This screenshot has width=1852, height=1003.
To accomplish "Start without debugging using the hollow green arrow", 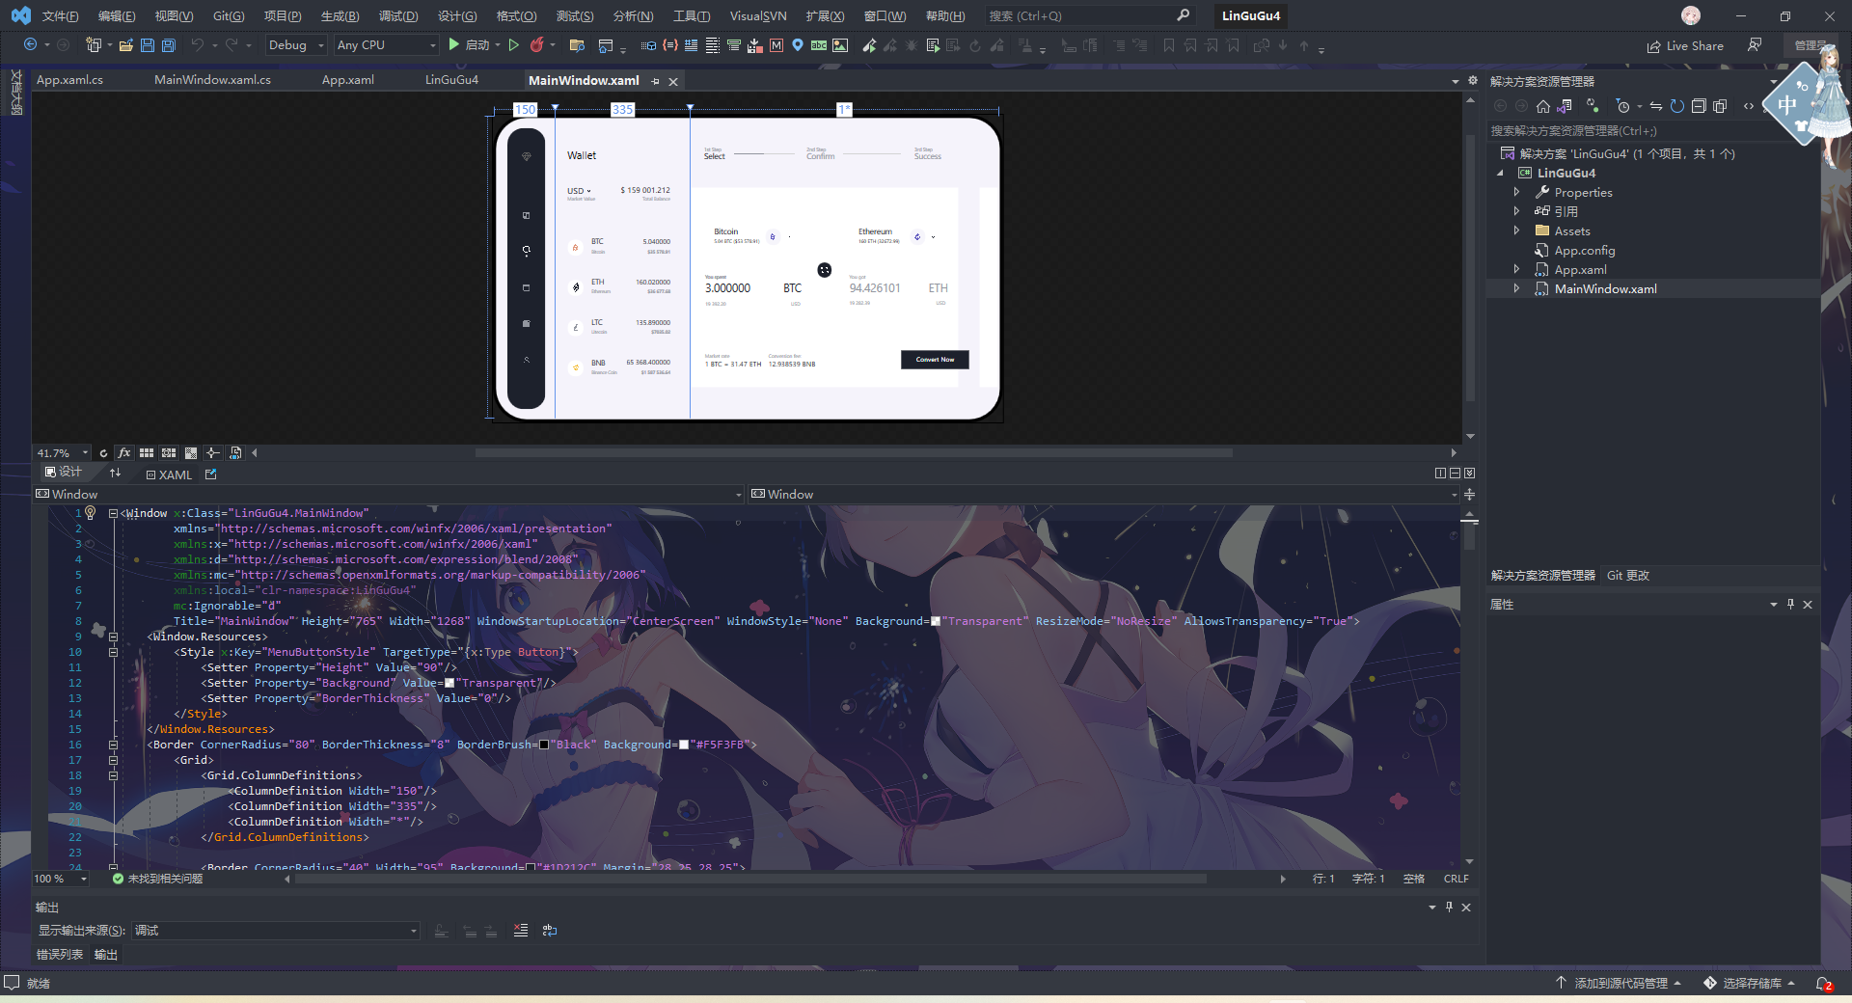I will 514,45.
